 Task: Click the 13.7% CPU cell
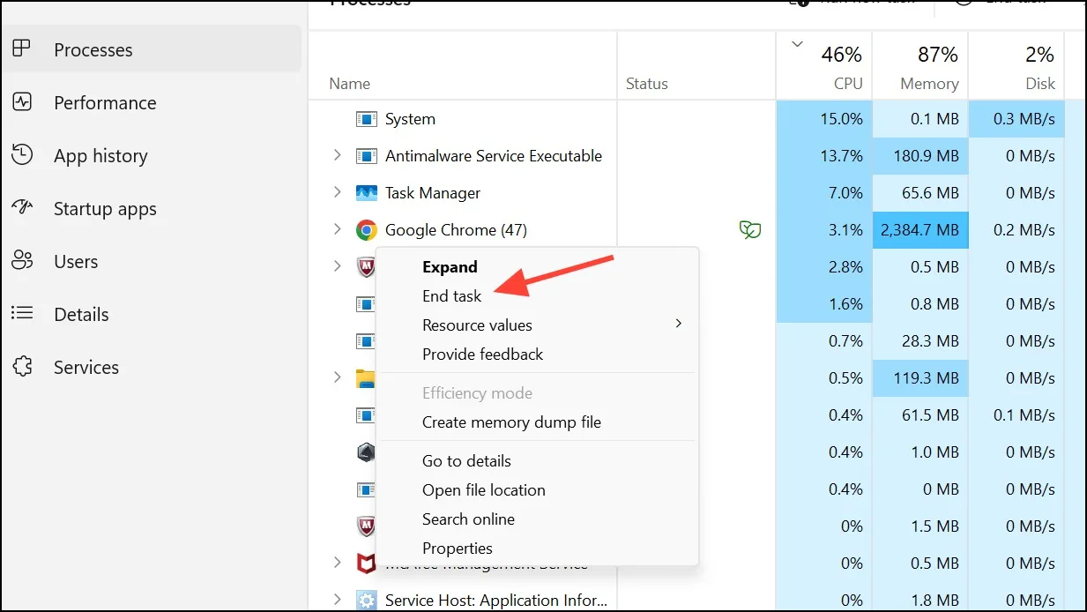[x=824, y=156]
